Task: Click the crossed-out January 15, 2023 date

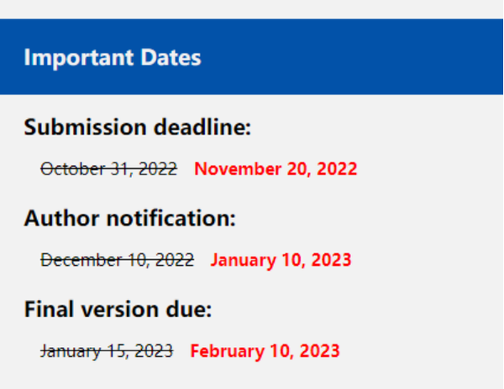Action: (108, 350)
